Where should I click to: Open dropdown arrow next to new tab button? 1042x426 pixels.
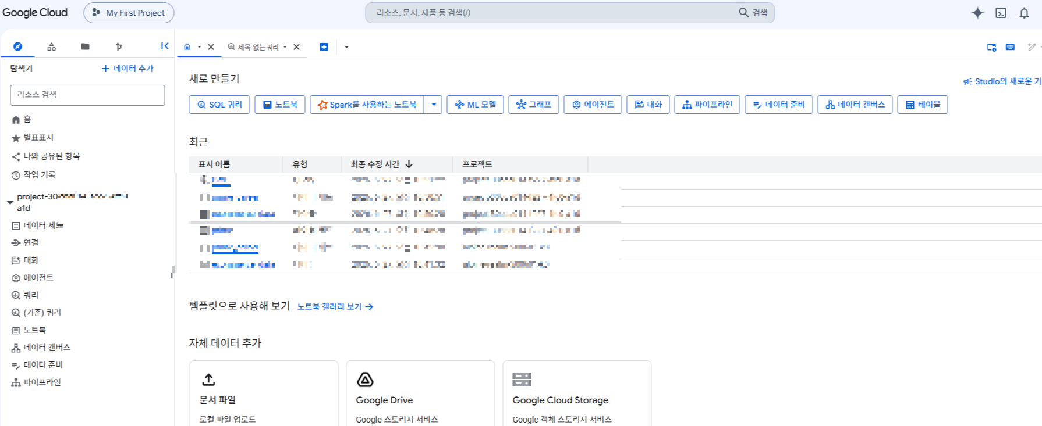pos(346,47)
